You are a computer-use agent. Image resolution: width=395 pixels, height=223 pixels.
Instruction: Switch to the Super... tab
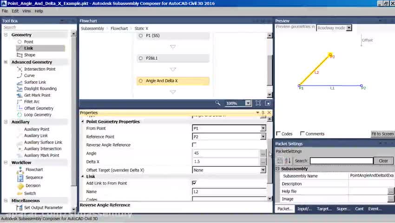click(x=343, y=209)
